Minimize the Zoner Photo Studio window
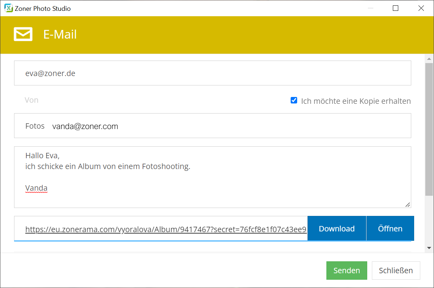The image size is (434, 288). 370,8
